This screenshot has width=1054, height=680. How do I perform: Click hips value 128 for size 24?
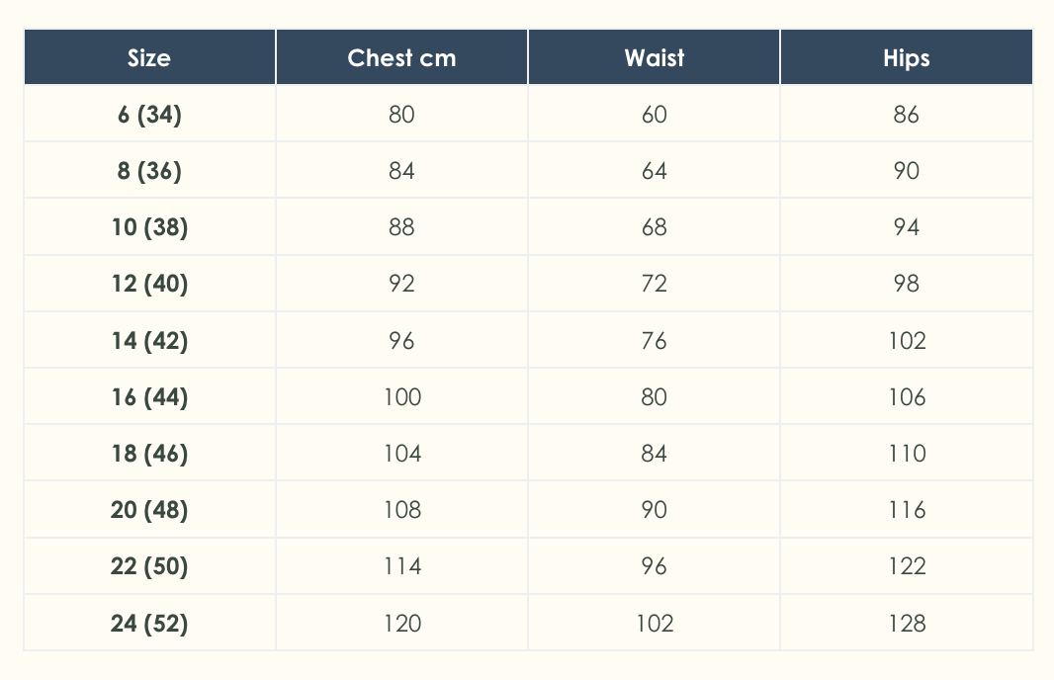point(906,624)
